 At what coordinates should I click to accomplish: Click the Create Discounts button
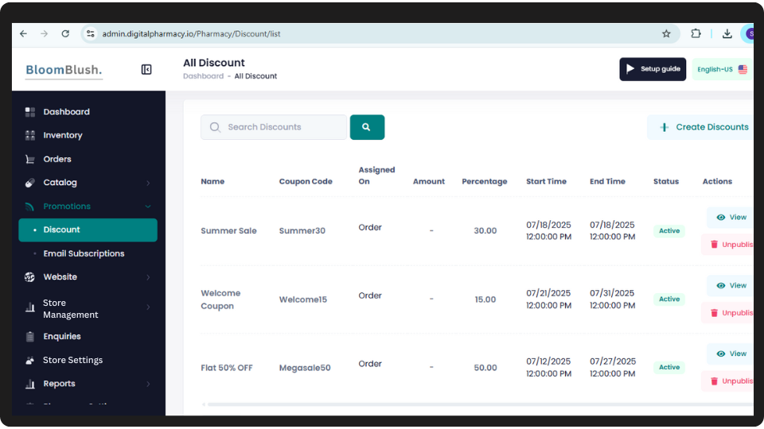pyautogui.click(x=700, y=127)
